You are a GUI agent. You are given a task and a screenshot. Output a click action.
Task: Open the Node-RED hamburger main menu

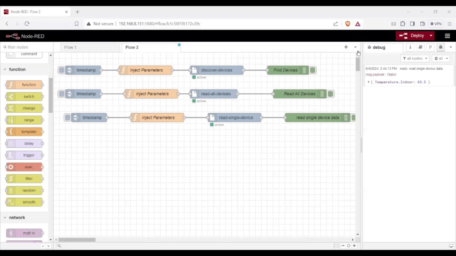[447, 36]
